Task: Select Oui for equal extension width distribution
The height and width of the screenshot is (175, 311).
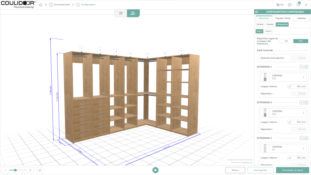Action: tap(286, 41)
